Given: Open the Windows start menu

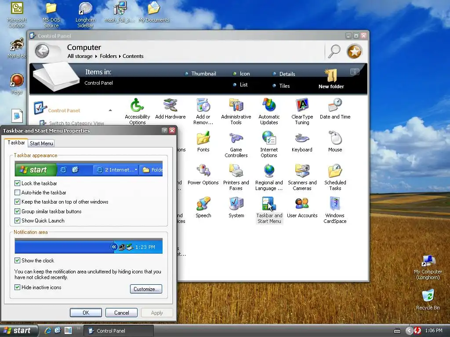Looking at the screenshot, I should (19, 331).
